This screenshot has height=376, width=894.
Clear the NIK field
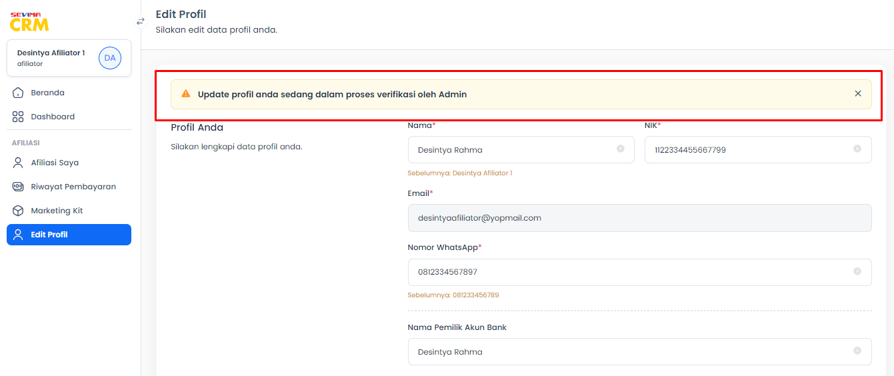(x=857, y=149)
